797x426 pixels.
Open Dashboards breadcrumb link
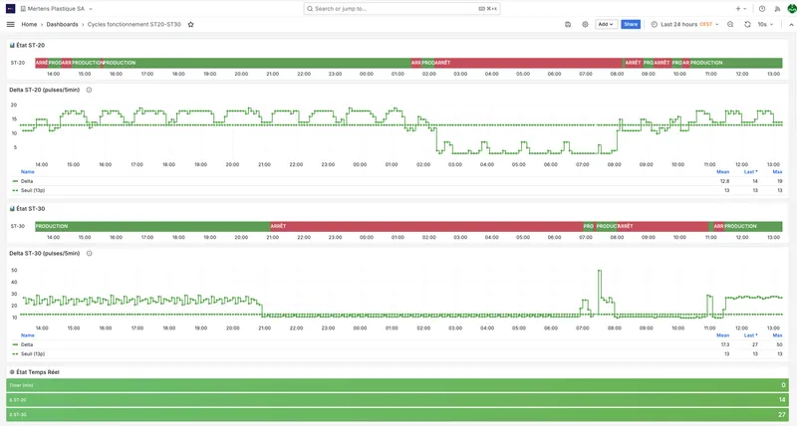pyautogui.click(x=62, y=24)
